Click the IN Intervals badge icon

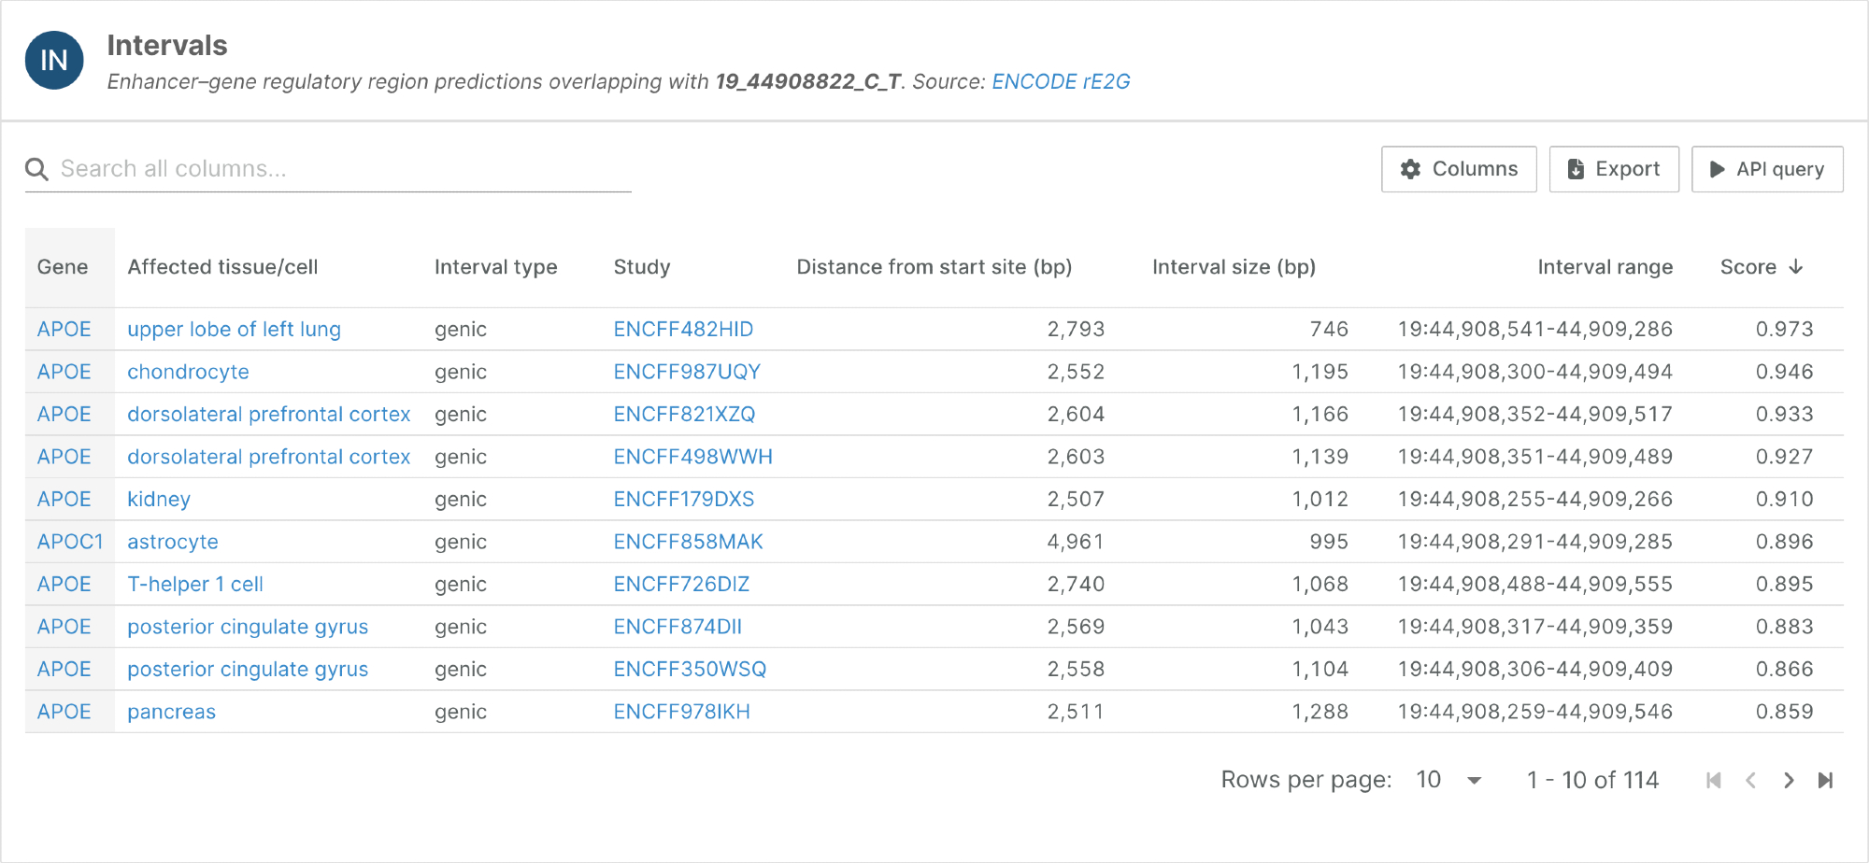click(x=54, y=61)
